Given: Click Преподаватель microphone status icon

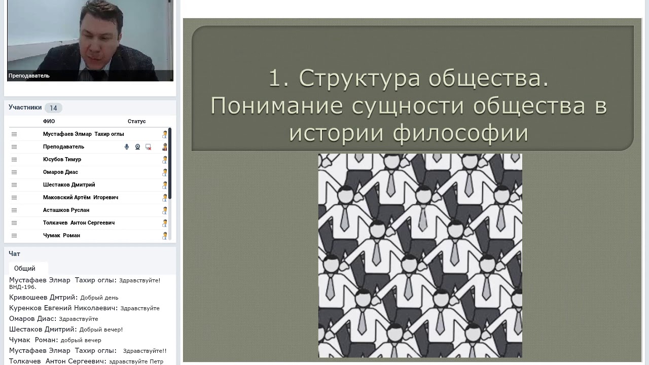Looking at the screenshot, I should click(x=127, y=147).
